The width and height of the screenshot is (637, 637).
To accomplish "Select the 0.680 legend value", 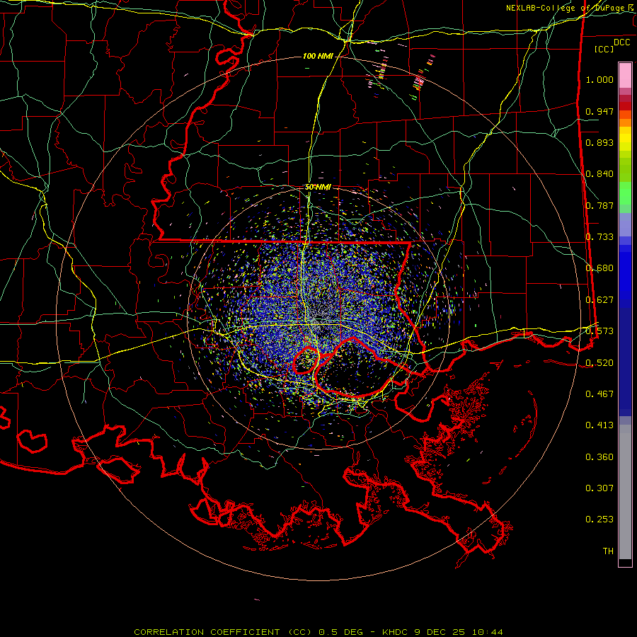I will click(x=599, y=268).
